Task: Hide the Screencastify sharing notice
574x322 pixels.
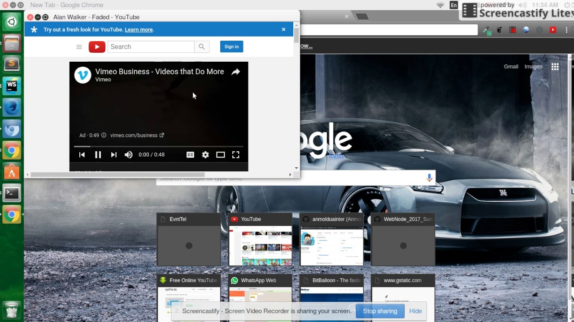Action: click(x=415, y=311)
